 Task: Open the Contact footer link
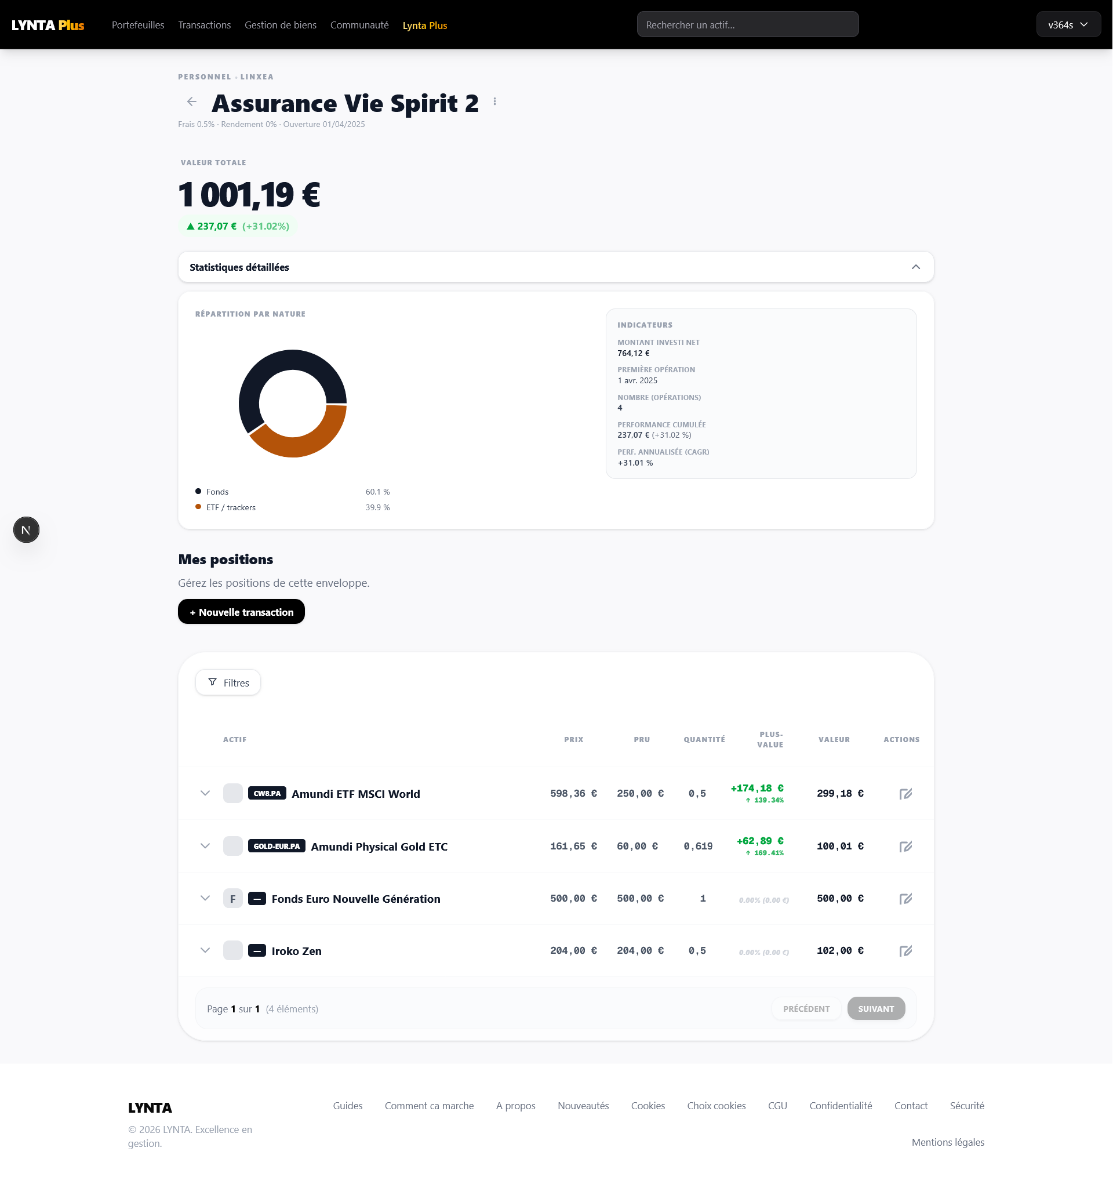tap(912, 1106)
